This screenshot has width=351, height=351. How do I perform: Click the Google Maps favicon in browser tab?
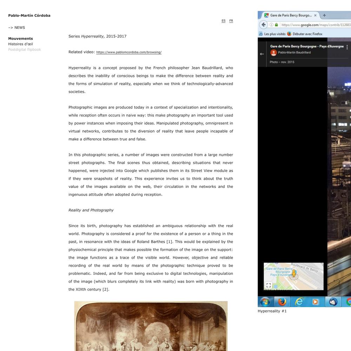pos(266,15)
